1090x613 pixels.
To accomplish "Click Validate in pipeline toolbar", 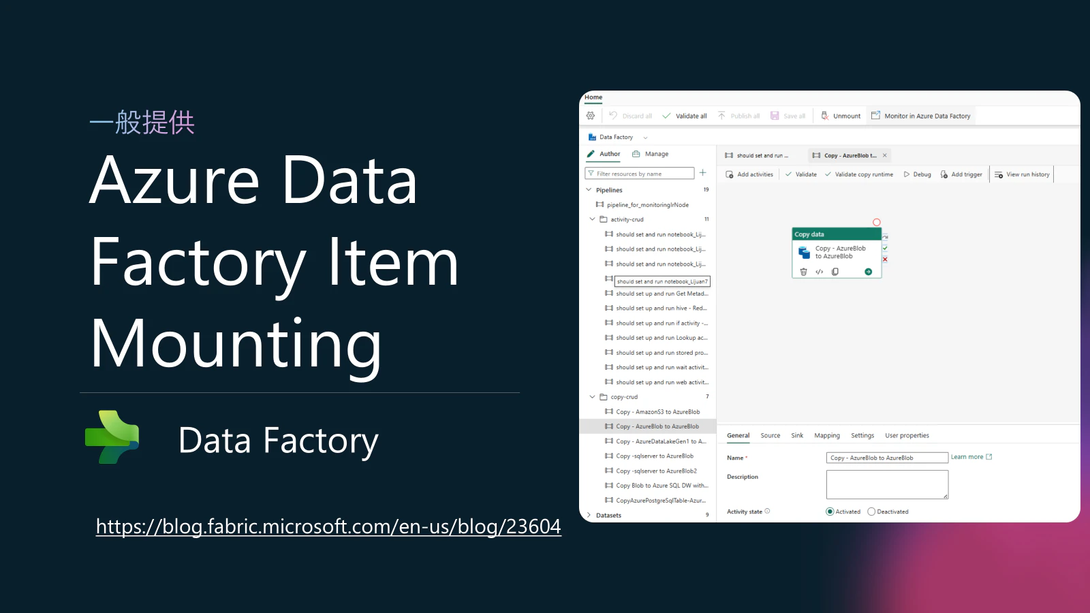I will click(801, 174).
